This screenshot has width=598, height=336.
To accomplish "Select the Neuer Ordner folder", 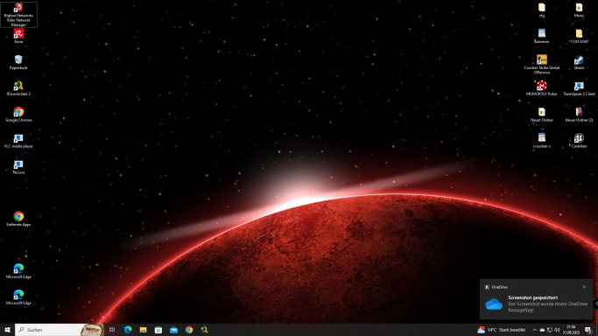I will (x=542, y=115).
